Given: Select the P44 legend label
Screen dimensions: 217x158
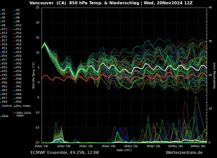Looking at the screenshot, I should point(19,90).
